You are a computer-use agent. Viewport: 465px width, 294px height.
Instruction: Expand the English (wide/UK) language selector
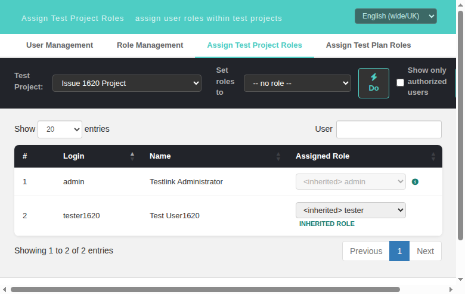point(396,16)
